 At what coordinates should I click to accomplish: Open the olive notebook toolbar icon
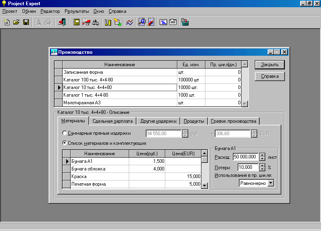point(77,22)
